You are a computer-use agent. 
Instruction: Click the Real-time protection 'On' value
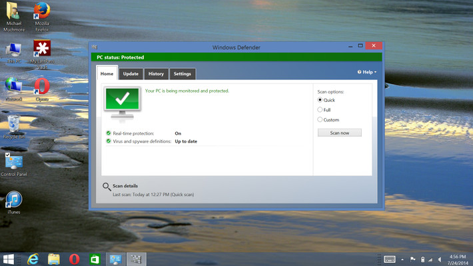coord(178,133)
